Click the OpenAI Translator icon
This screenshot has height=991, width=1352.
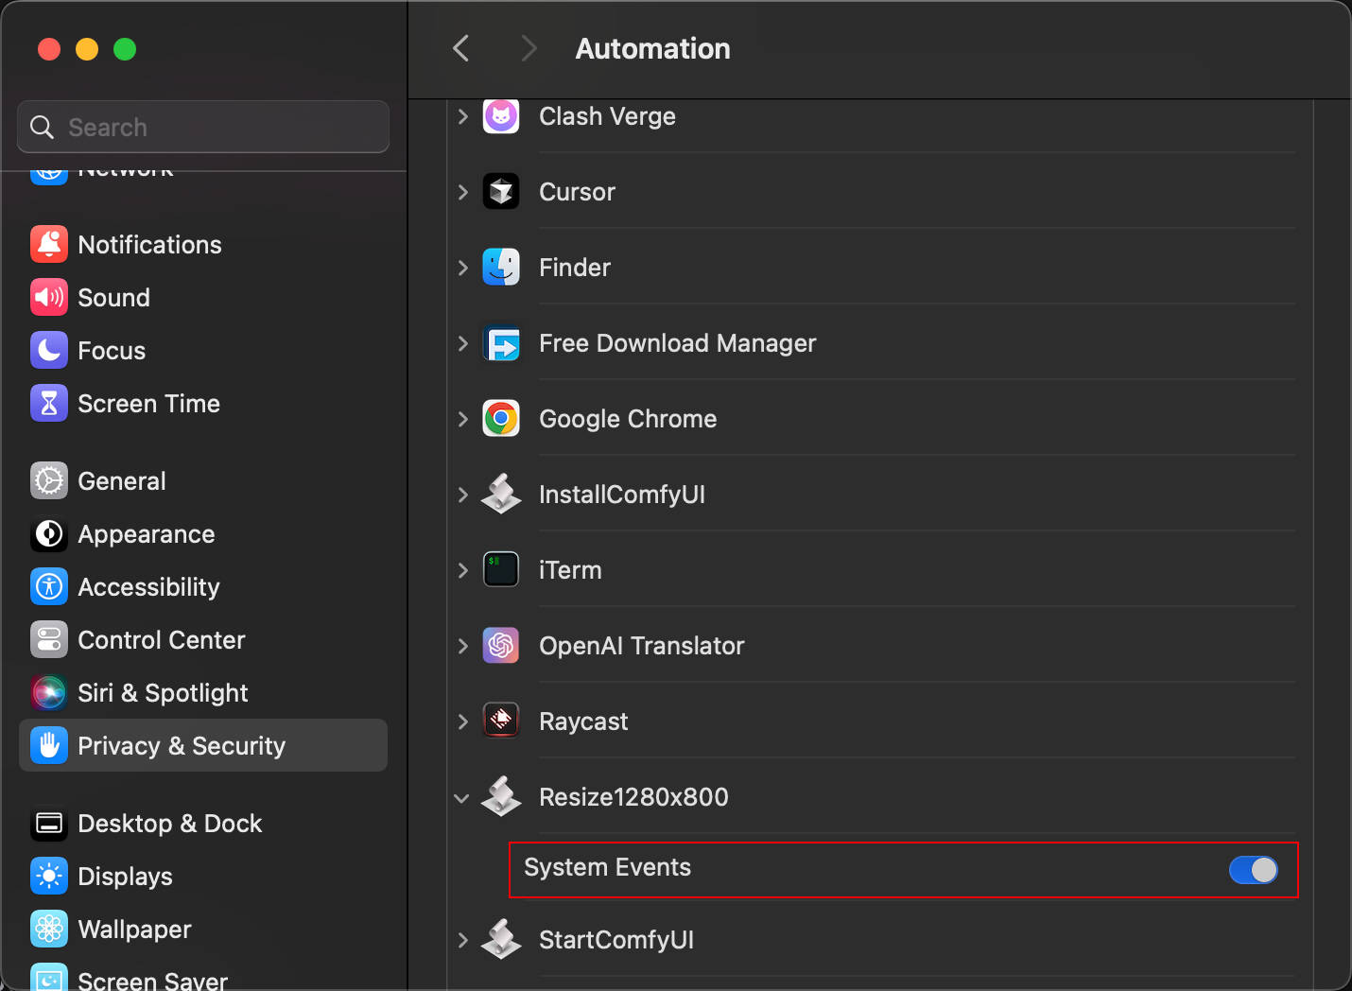(501, 646)
